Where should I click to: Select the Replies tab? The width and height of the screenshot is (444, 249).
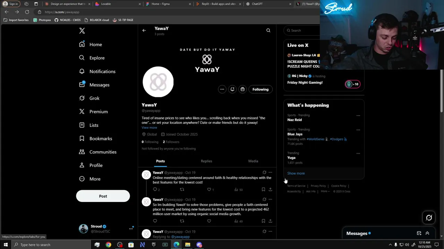click(x=206, y=161)
